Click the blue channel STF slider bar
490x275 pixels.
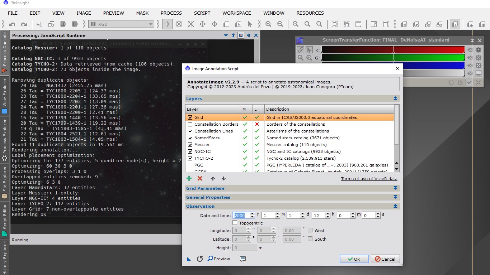point(433,66)
